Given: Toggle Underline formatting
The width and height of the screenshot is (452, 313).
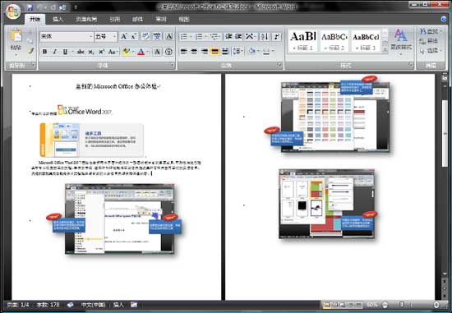Looking at the screenshot, I should [x=65, y=52].
